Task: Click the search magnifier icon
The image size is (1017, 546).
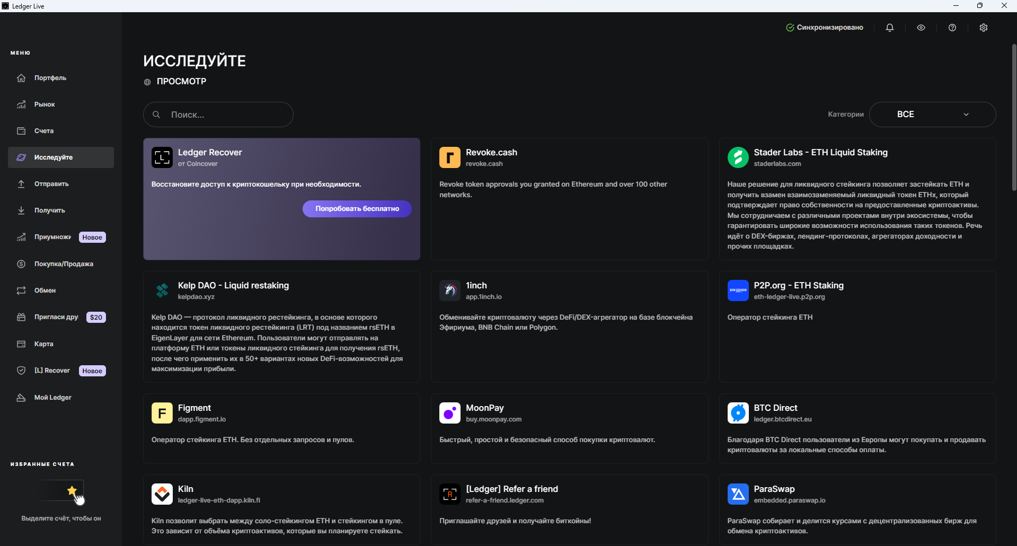Action: click(x=156, y=115)
